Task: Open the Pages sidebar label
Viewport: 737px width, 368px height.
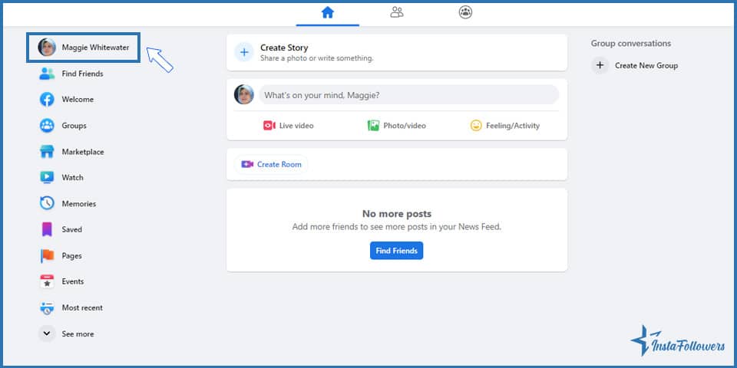Action: click(x=72, y=256)
